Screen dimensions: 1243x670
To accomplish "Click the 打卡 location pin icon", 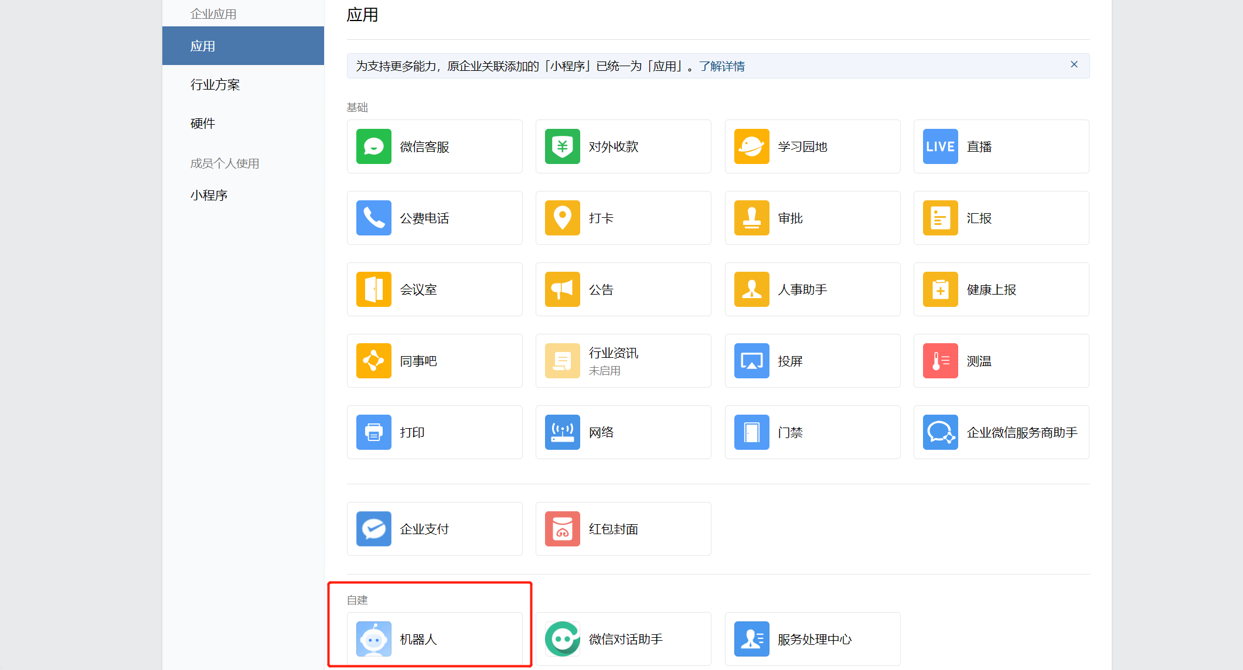I will click(x=563, y=218).
